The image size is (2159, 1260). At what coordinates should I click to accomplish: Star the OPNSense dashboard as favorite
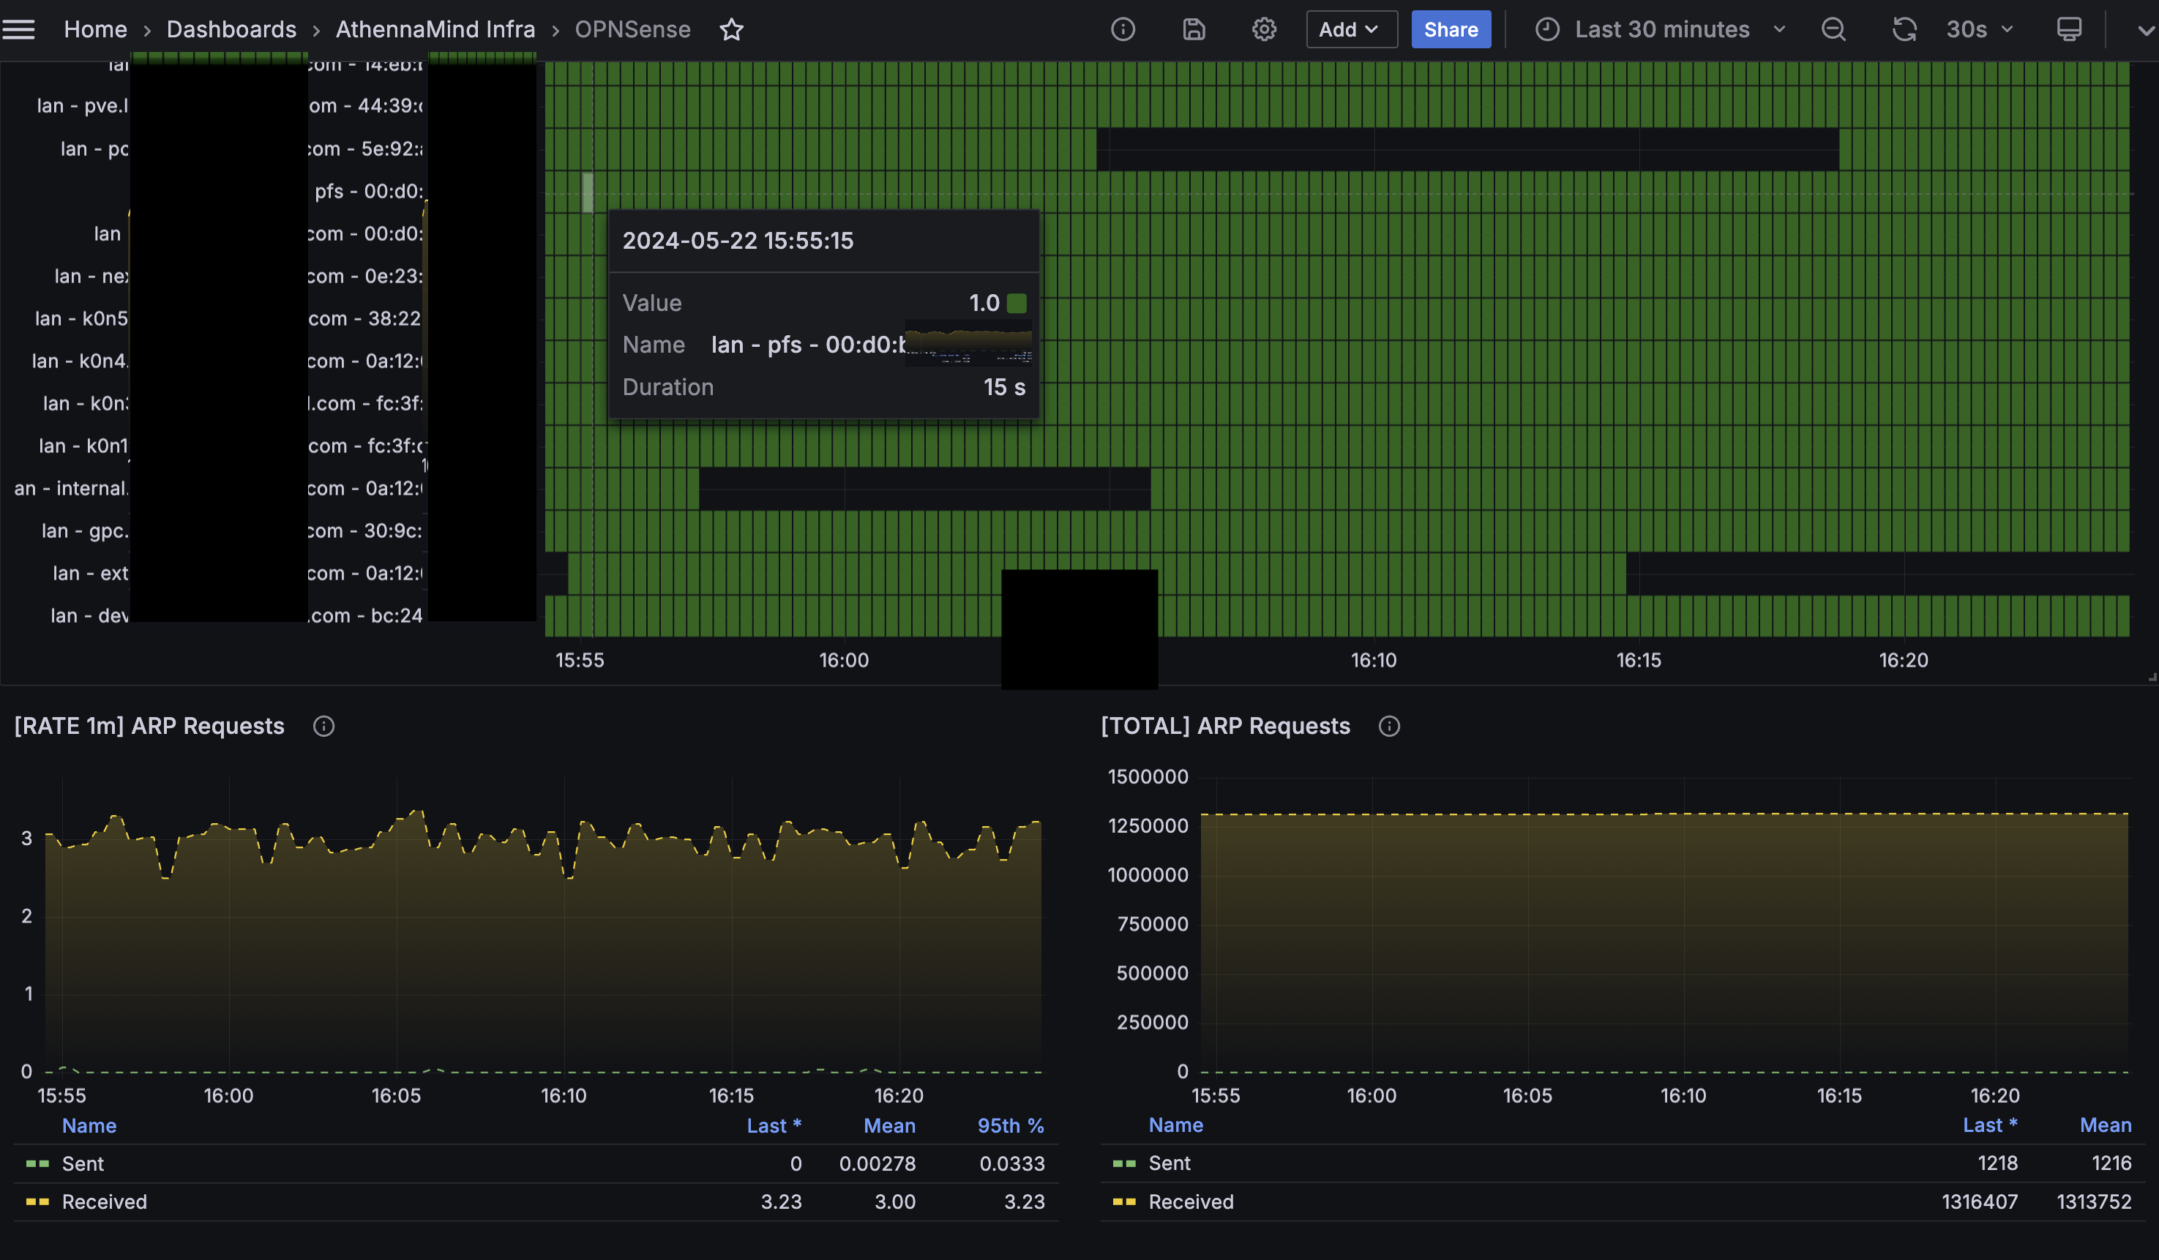coord(731,30)
